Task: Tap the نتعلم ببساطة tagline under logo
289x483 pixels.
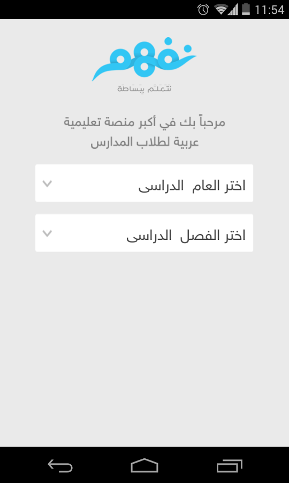Action: pos(144,89)
